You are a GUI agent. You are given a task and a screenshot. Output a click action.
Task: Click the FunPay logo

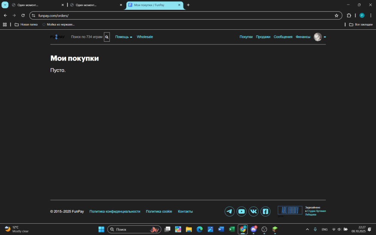click(57, 37)
